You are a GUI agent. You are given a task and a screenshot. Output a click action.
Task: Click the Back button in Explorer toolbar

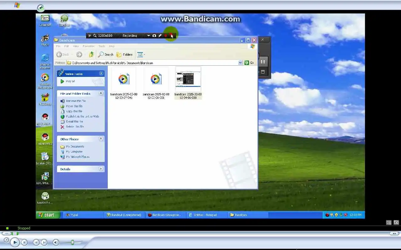pos(63,54)
